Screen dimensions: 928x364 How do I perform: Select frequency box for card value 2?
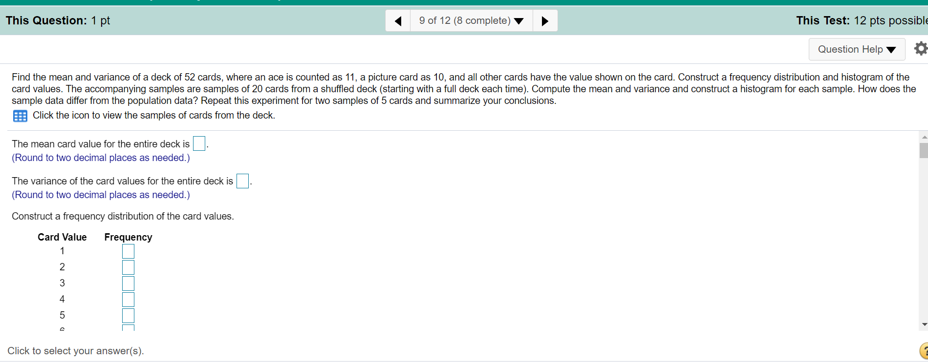point(128,267)
